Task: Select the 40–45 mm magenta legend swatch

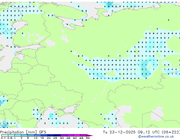Action: click(x=77, y=135)
